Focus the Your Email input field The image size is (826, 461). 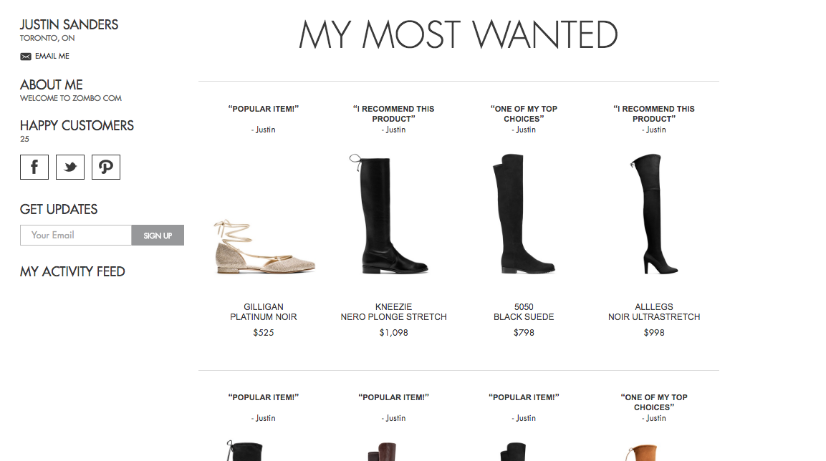(x=76, y=236)
